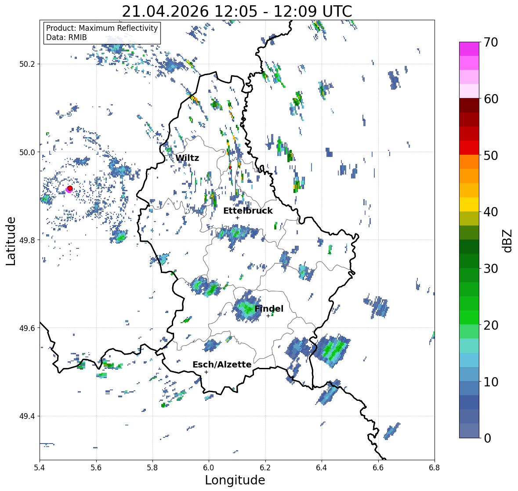Click the red radar site marker

point(70,188)
